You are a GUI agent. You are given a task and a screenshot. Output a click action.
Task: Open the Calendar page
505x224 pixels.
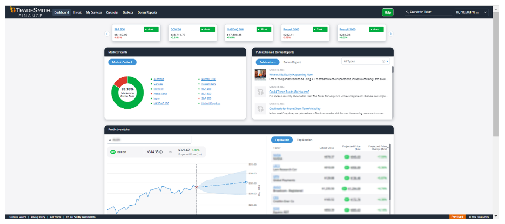[x=112, y=12]
